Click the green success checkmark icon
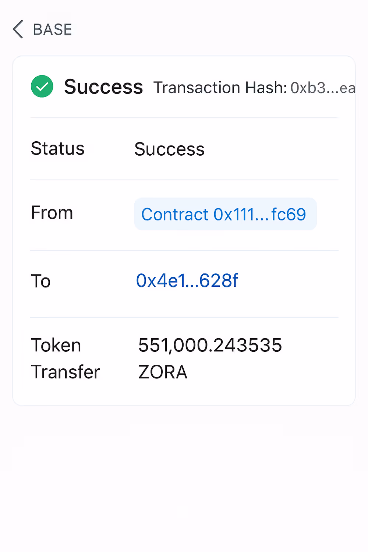368x552 pixels. 42,86
